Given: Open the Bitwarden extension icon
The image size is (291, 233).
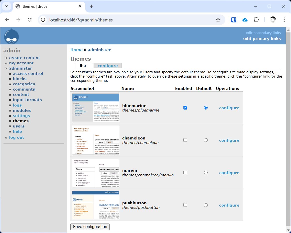Looking at the screenshot, I should coord(234,20).
